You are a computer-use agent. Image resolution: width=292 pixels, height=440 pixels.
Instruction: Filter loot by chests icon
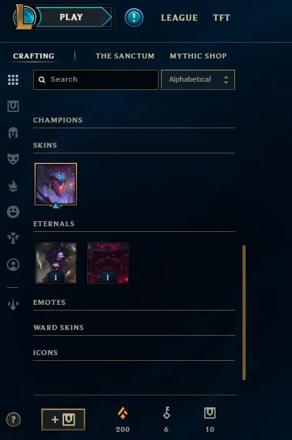click(13, 106)
